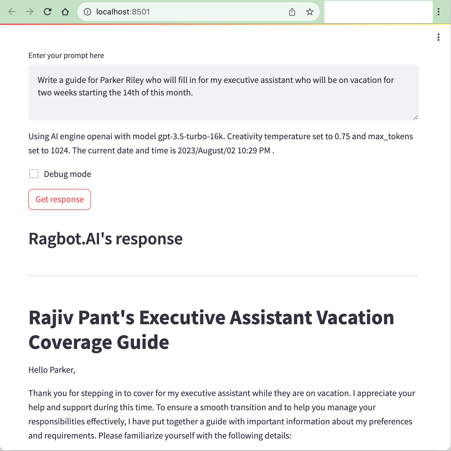Bookmark this page with the star icon

click(310, 12)
